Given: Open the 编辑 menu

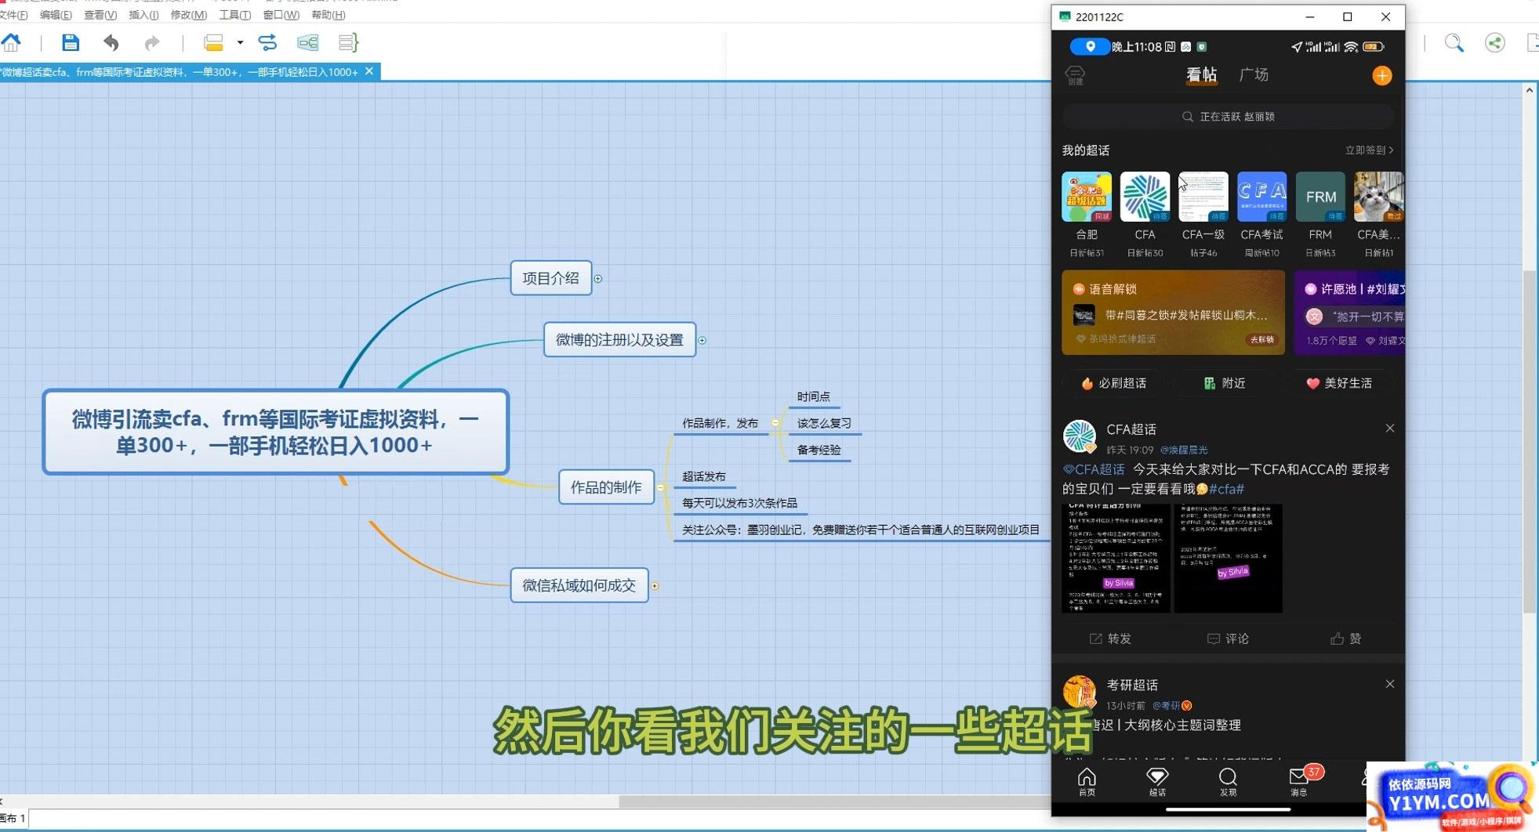Looking at the screenshot, I should point(56,15).
